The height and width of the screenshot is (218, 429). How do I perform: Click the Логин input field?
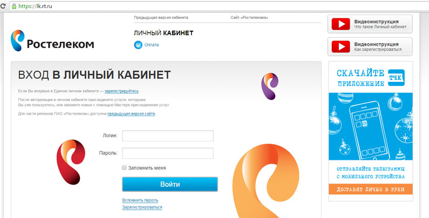click(168, 136)
